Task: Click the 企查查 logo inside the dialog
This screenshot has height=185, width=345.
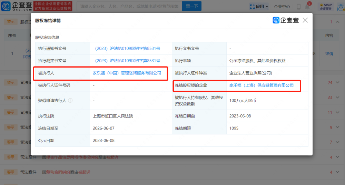Action: [x=286, y=20]
